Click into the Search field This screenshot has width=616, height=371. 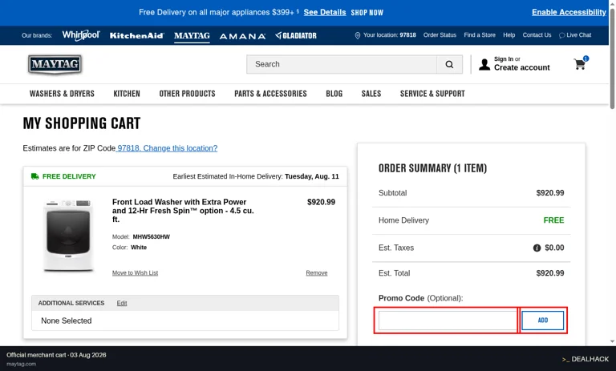(342, 64)
